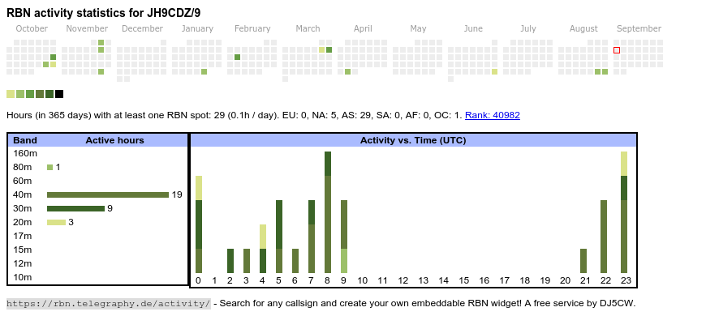This screenshot has height=316, width=706.
Task: Click the light green June active day
Action: tap(495, 72)
